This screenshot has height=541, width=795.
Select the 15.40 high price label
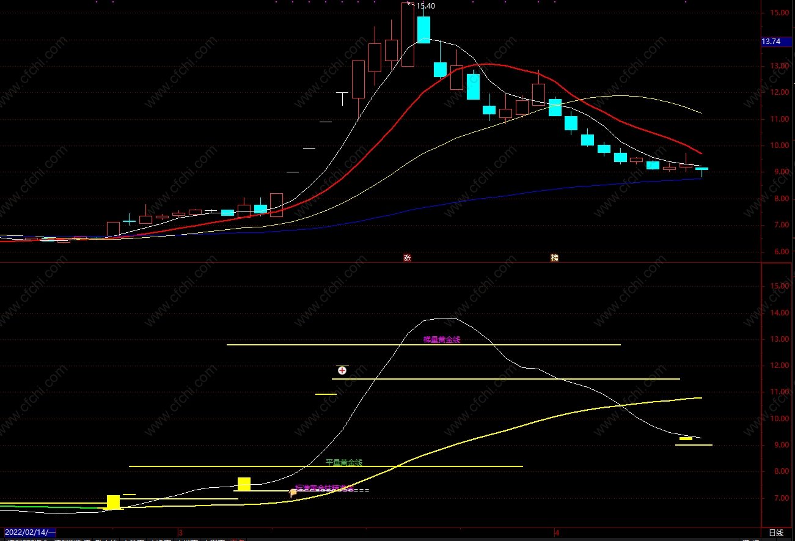point(426,6)
